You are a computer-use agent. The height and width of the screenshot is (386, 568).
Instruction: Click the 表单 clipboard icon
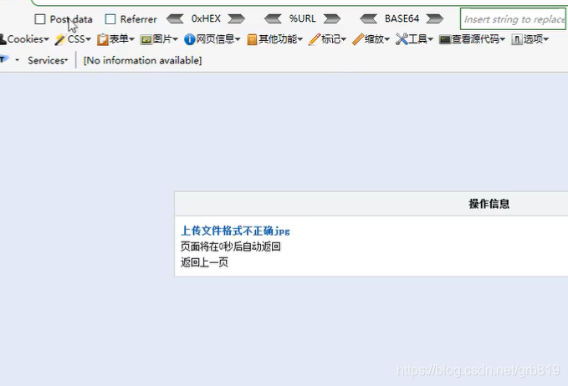pos(103,39)
